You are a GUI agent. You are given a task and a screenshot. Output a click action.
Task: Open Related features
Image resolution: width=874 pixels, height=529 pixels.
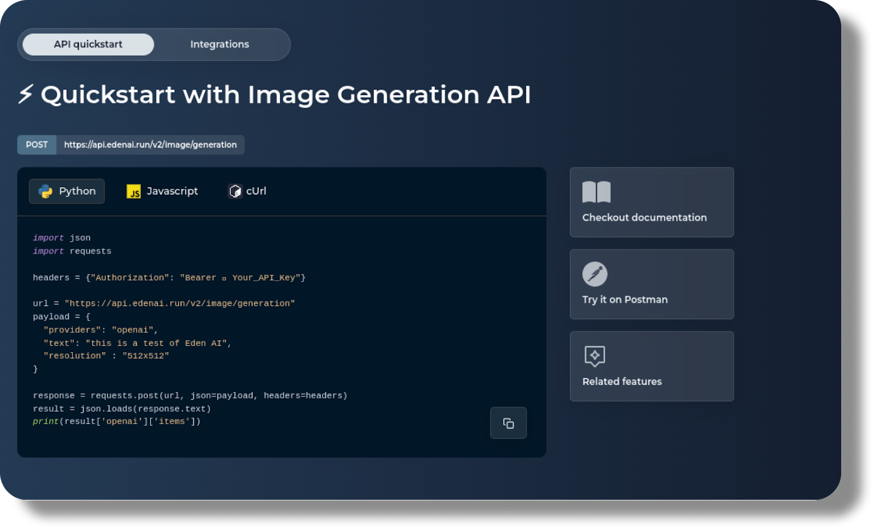[x=651, y=366]
